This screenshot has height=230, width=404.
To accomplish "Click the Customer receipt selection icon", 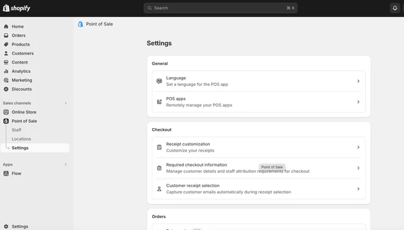I will 159,189.
